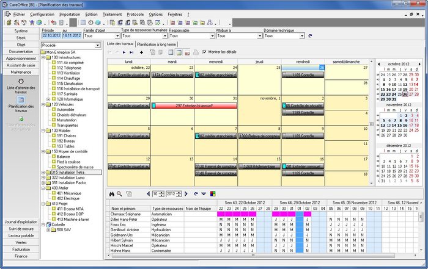Switch to Planification à long terme tab
Image resolution: width=428 pixels, height=269 pixels.
coord(157,44)
